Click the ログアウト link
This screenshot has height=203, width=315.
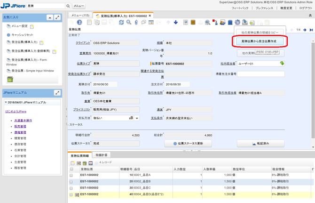click(306, 8)
